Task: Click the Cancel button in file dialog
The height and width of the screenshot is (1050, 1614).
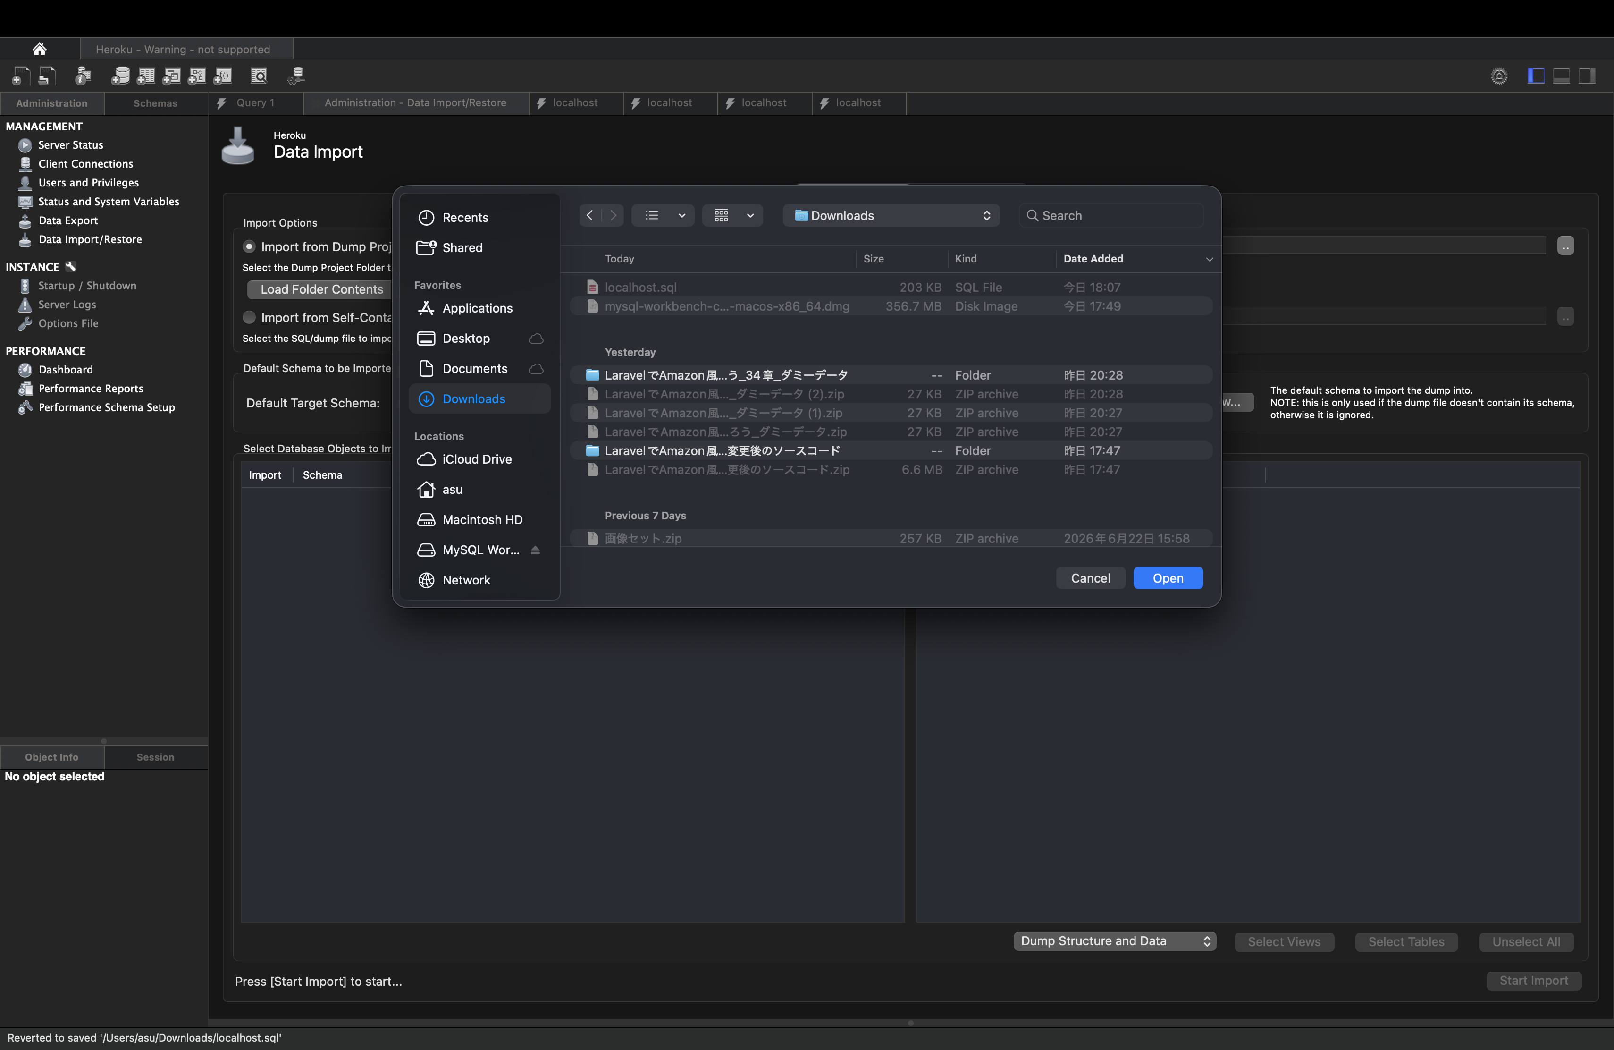Action: pyautogui.click(x=1091, y=578)
